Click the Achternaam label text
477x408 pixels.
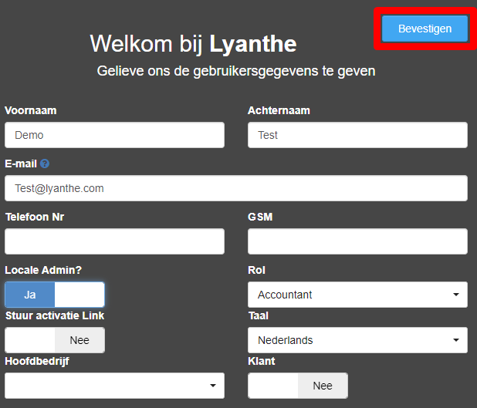coord(279,110)
